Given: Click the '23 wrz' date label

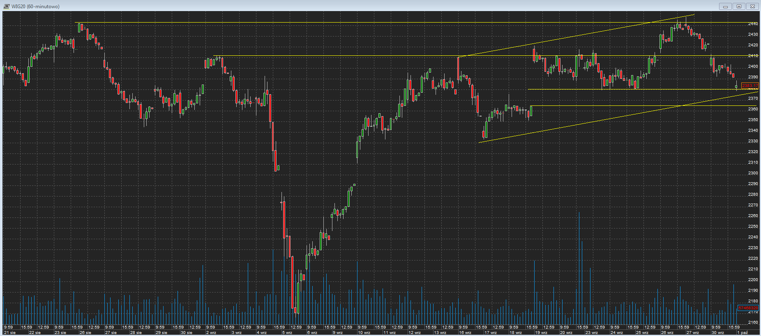Looking at the screenshot, I should click(592, 333).
